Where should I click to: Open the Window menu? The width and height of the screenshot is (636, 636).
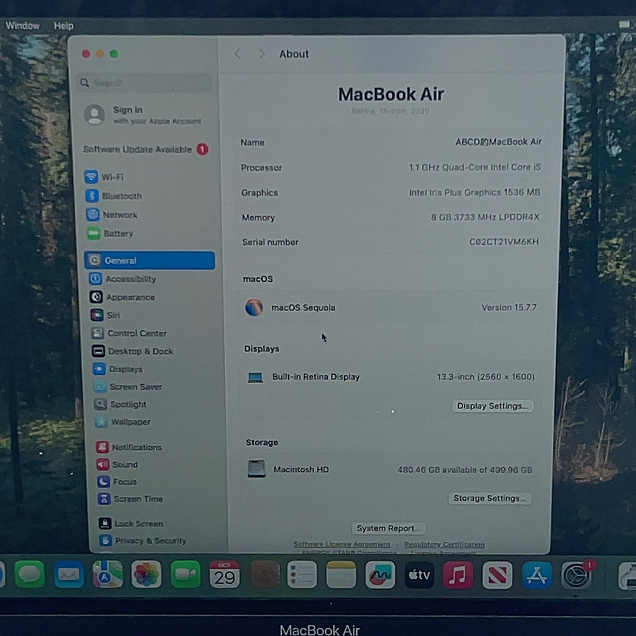coord(22,25)
